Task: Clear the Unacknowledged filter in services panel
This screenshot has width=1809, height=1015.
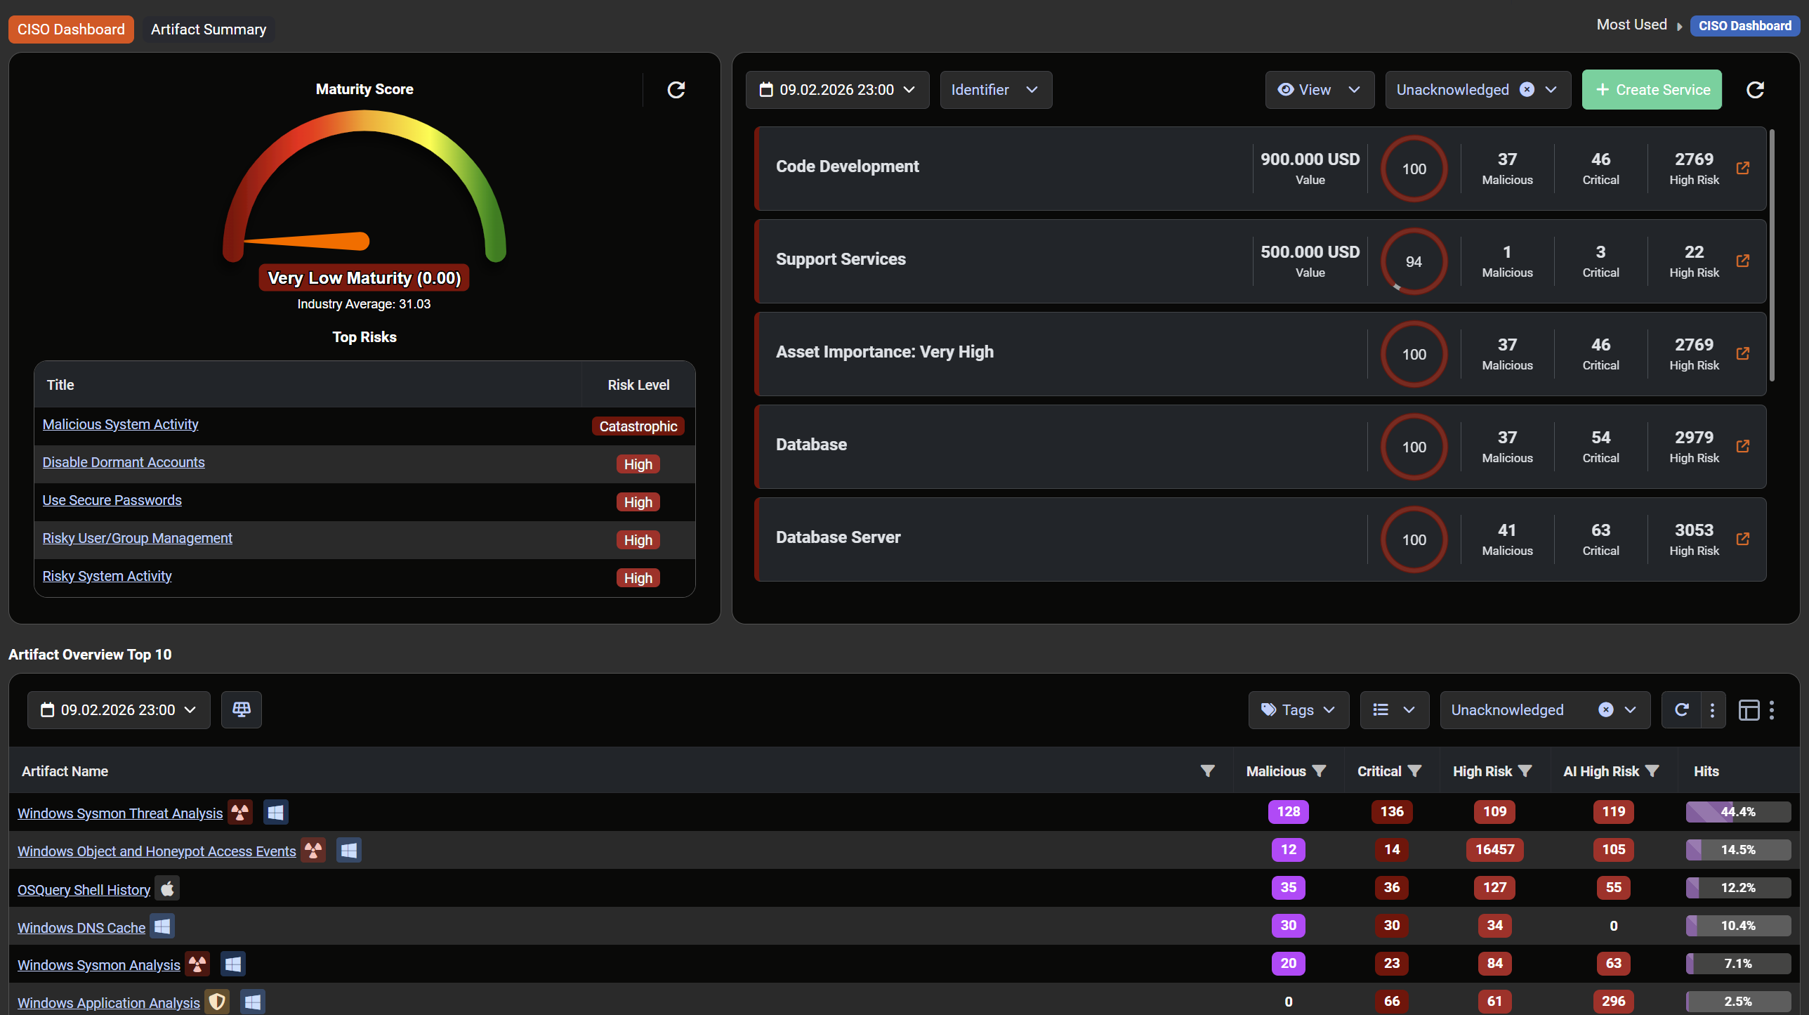Action: [1527, 90]
